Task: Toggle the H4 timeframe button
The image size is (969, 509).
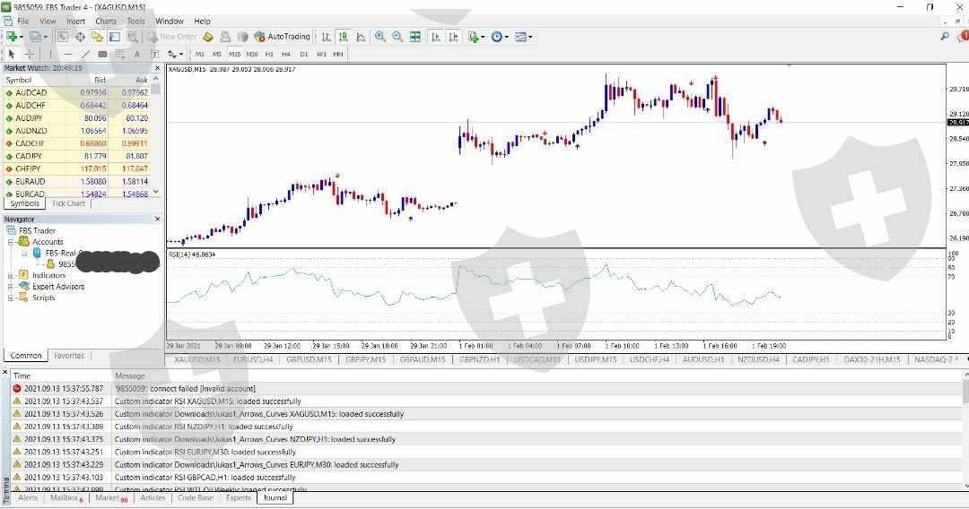Action: 286,54
